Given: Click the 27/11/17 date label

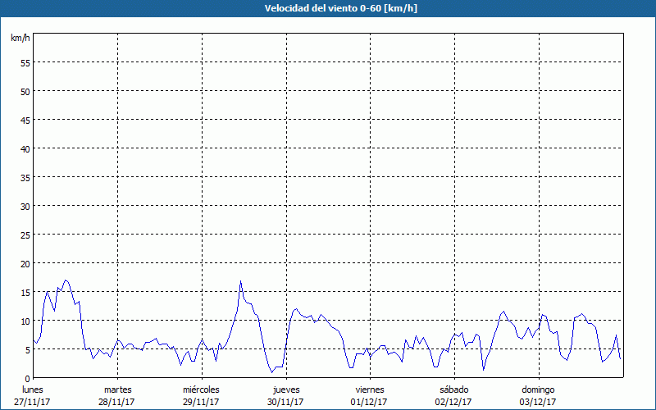Looking at the screenshot, I should click(x=33, y=401).
